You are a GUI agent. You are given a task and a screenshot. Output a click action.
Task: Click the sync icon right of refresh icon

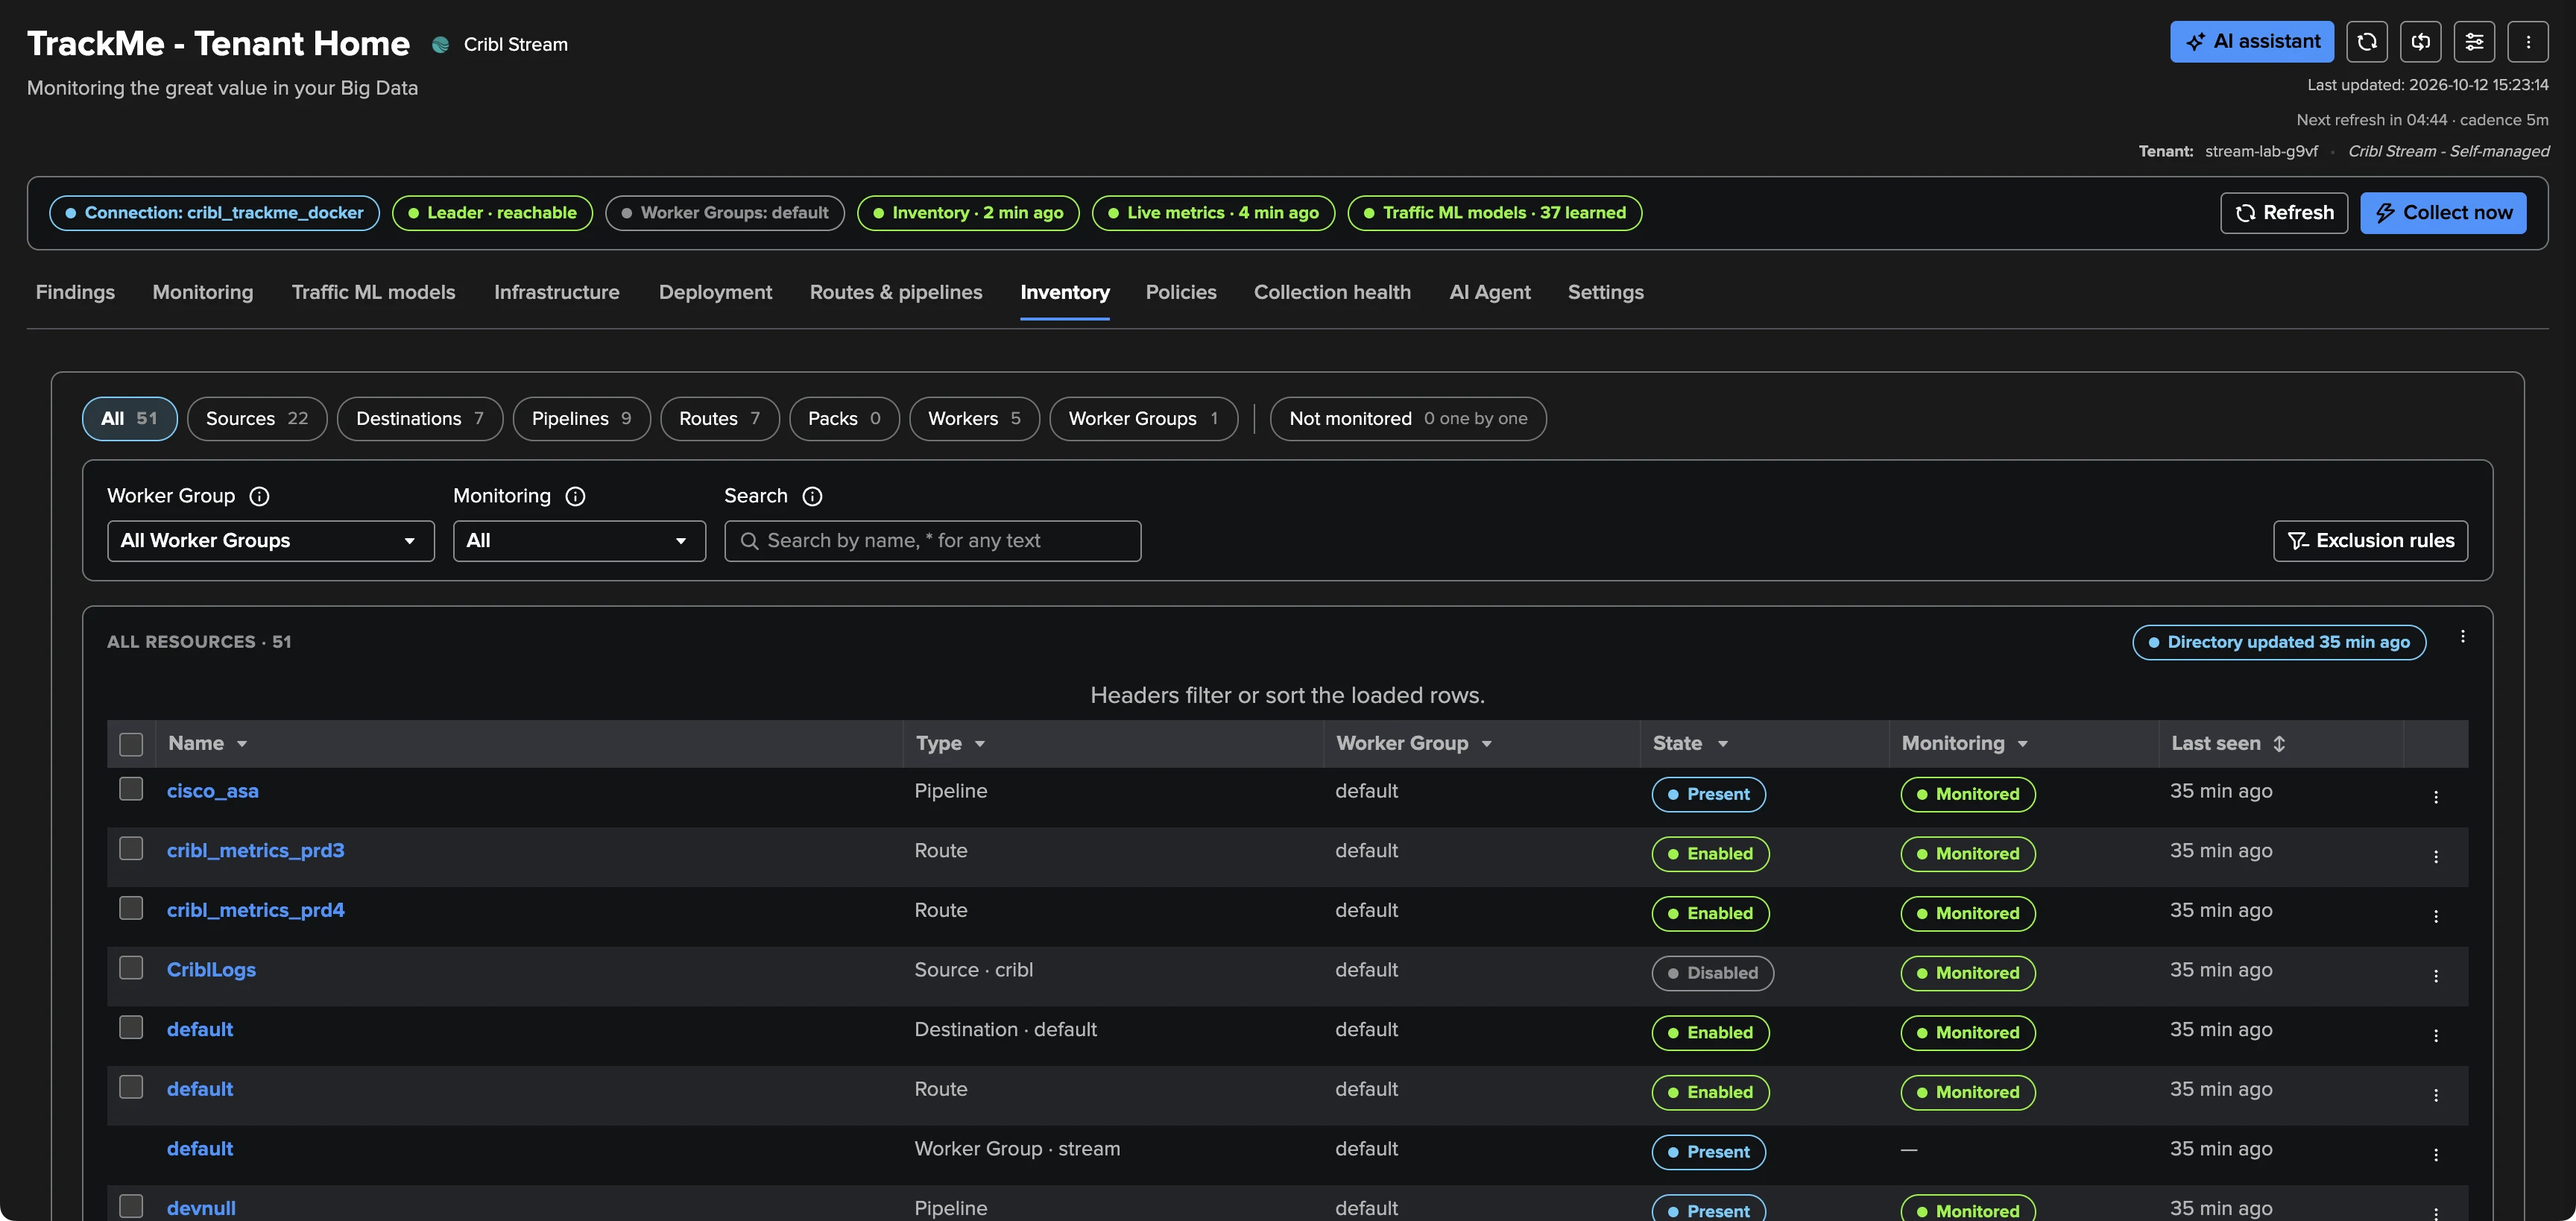[x=2420, y=42]
